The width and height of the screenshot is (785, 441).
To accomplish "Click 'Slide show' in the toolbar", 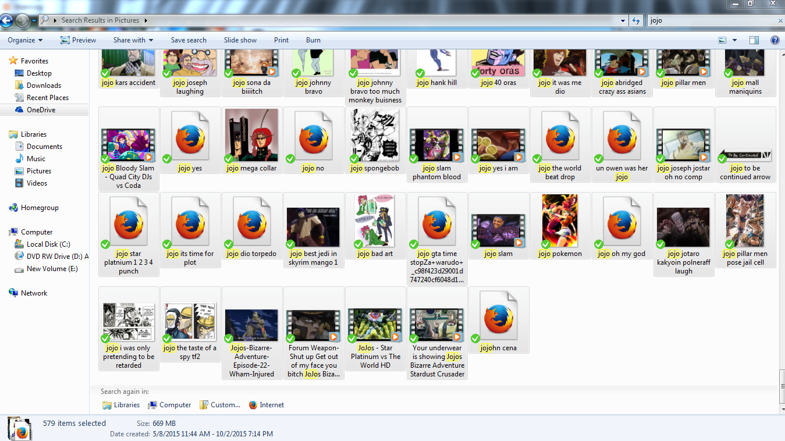I will (x=240, y=40).
